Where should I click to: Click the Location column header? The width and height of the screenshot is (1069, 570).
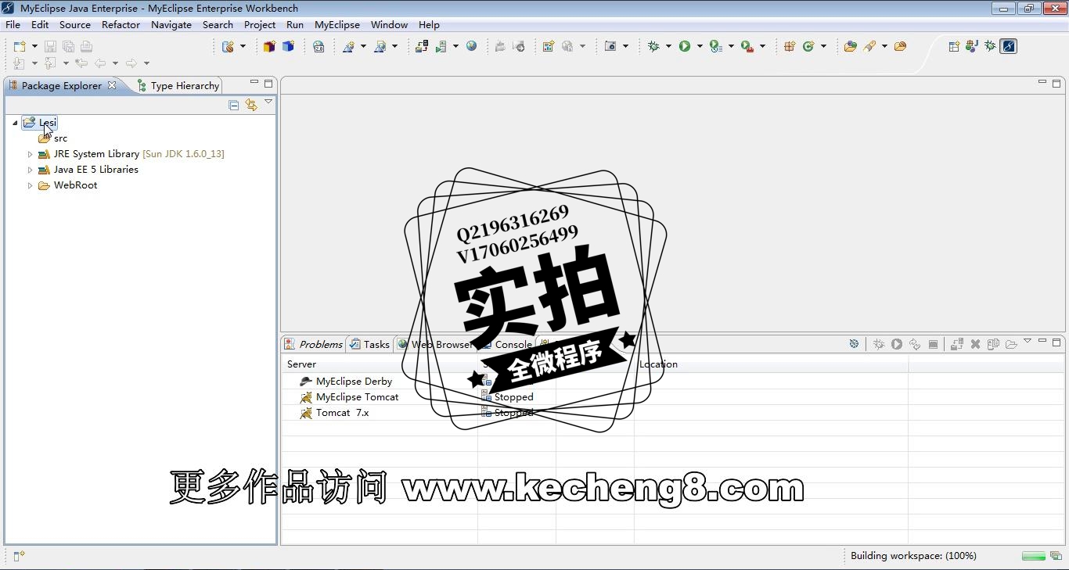pos(771,364)
